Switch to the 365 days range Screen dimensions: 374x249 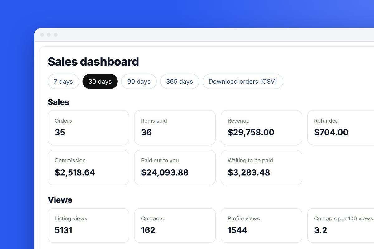180,82
